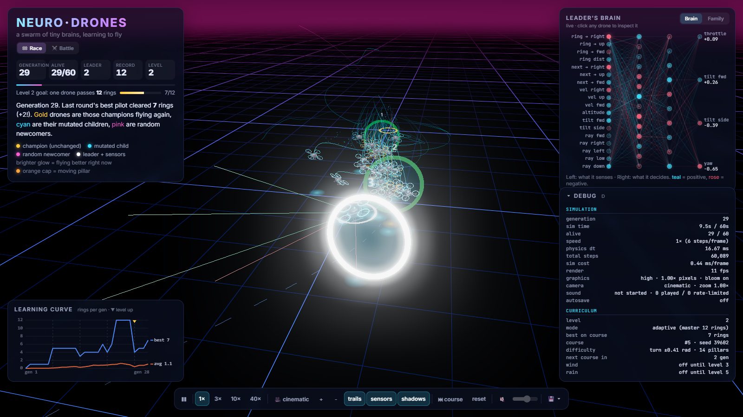Click the white leader ring in scene

369,237
